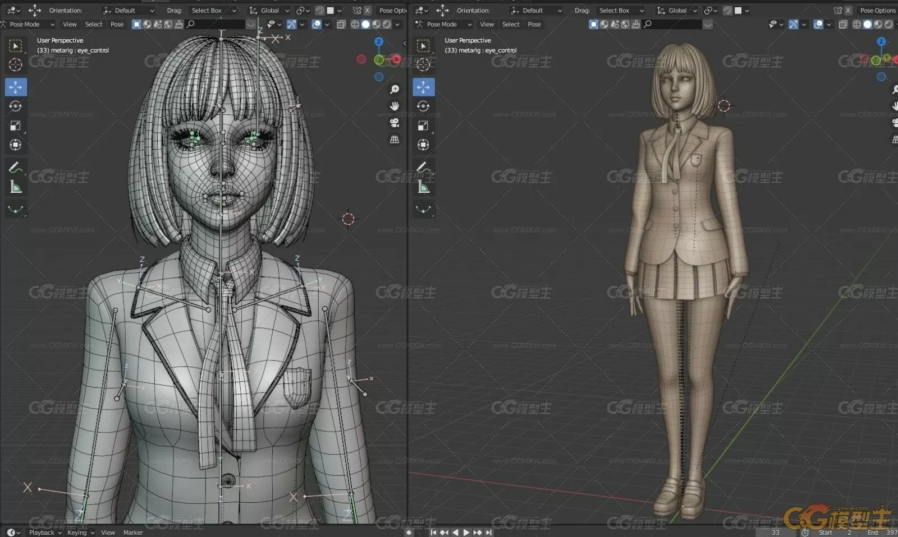Image resolution: width=898 pixels, height=537 pixels.
Task: Toggle X-axis mirror in left viewport header
Action: coord(367,11)
